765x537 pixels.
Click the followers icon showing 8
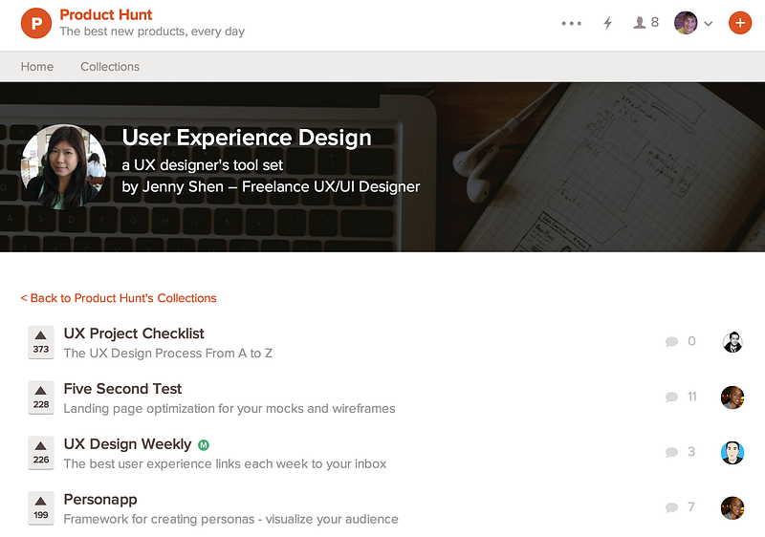click(646, 22)
